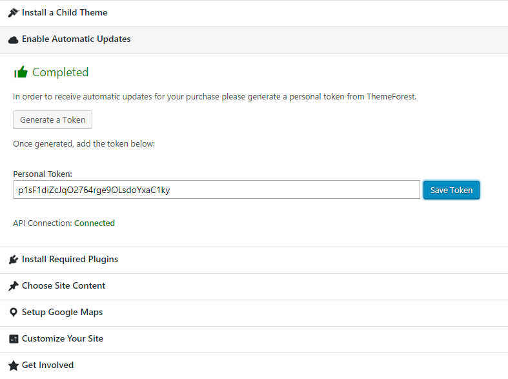Expand the Install a Child Theme section
This screenshot has height=379, width=508.
(x=65, y=13)
